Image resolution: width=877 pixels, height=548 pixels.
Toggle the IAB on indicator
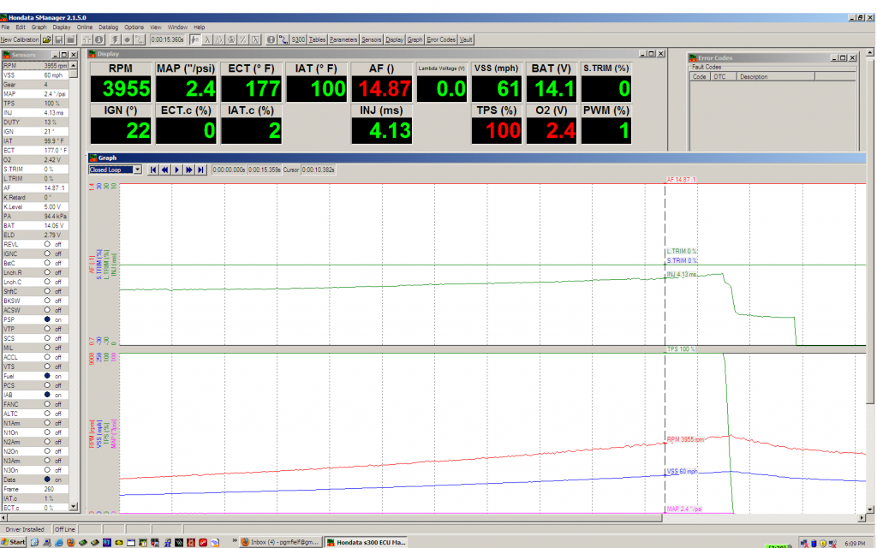pos(47,395)
